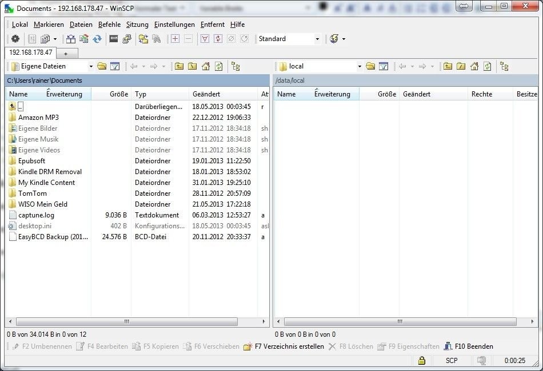This screenshot has width=543, height=371.
Task: Open folder in left panel toolbar
Action: pyautogui.click(x=102, y=66)
